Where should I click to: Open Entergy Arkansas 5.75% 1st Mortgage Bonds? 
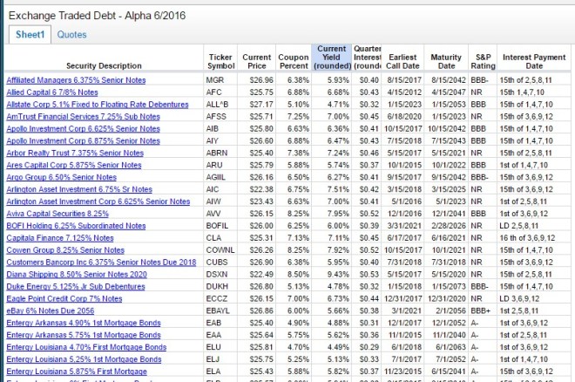[x=84, y=335]
